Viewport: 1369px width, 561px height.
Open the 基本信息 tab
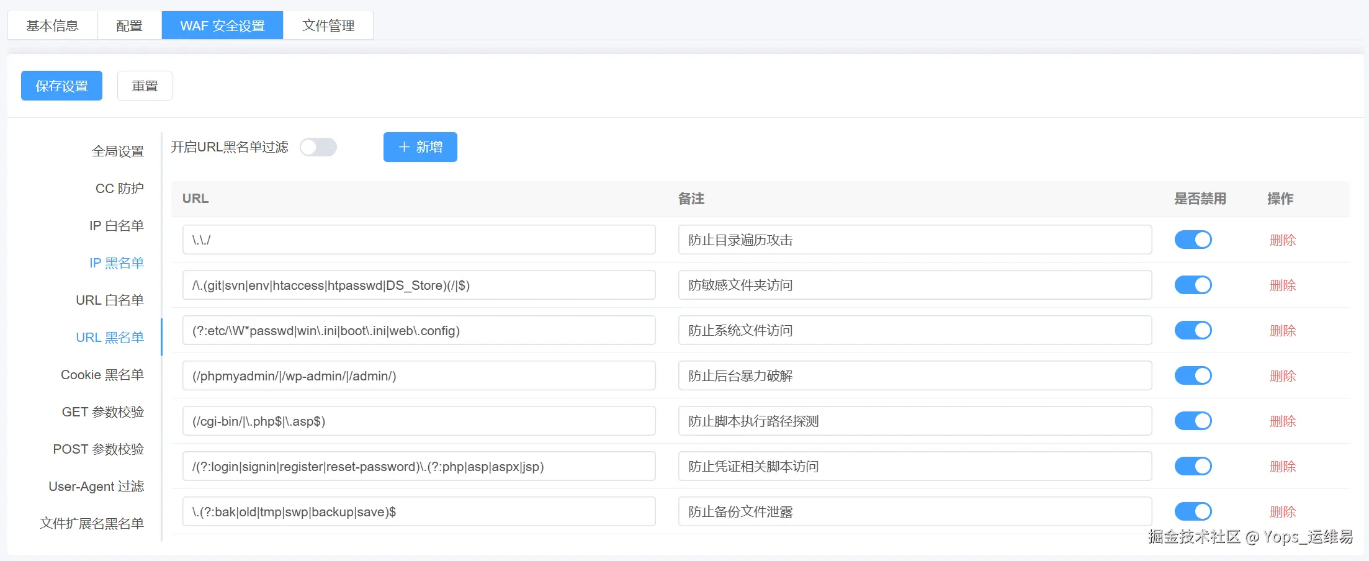pos(52,25)
